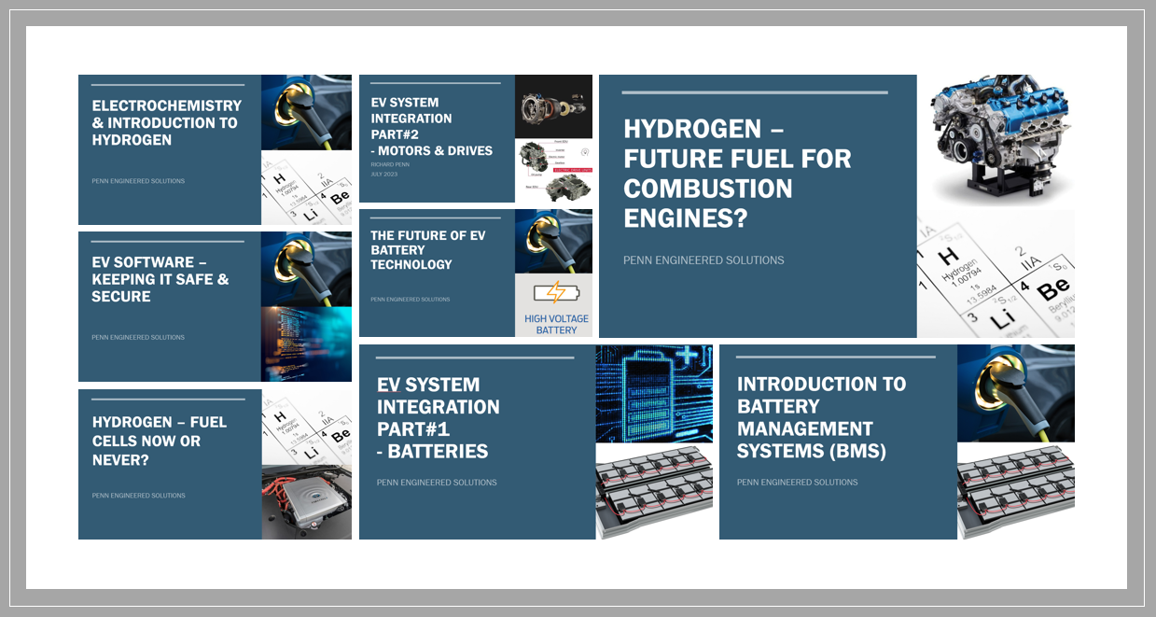Click battery cells image on Part#1 Batteries slide
Image resolution: width=1156 pixels, height=617 pixels.
click(654, 491)
